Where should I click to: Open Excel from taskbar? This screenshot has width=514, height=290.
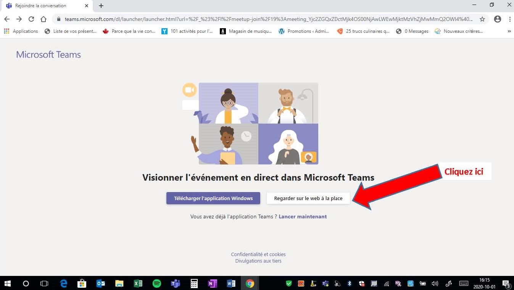(x=138, y=284)
